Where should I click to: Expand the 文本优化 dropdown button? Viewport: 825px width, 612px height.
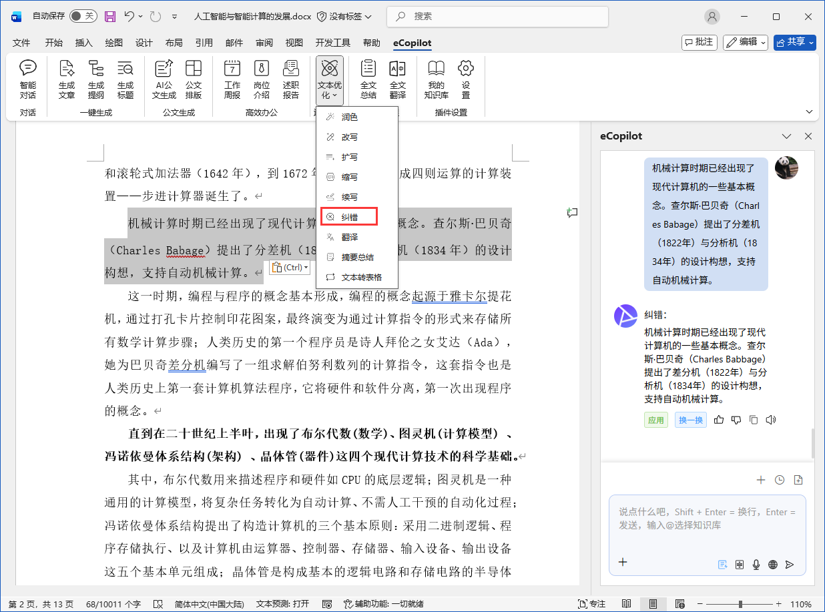click(x=330, y=80)
